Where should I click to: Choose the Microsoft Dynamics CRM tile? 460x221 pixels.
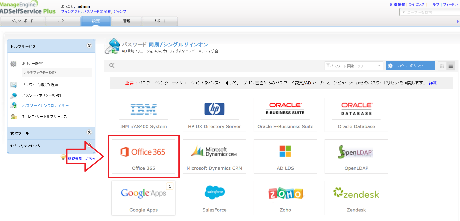(214, 156)
